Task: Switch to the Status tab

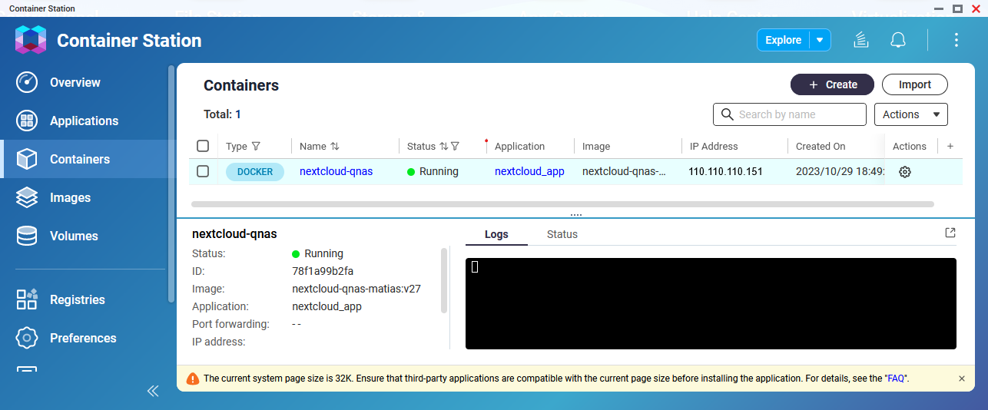Action: (562, 234)
